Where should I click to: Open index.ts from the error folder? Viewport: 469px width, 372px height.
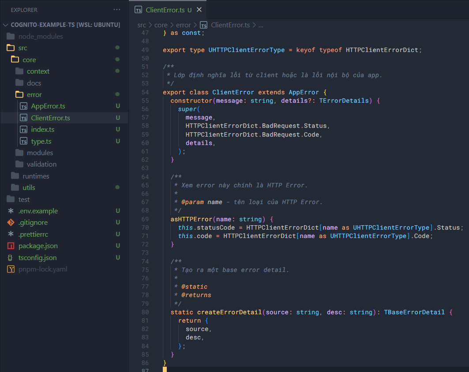tap(42, 130)
